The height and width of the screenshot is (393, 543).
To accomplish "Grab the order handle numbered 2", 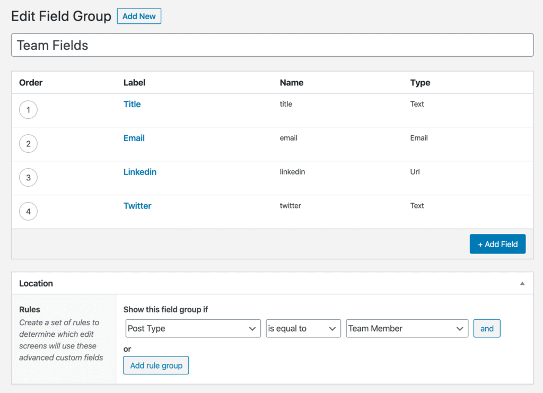I will click(x=29, y=144).
